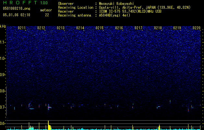This screenshot has height=130, width=204.
Task: Select the observer name Masayuki Kobayashi
Action: (116, 4)
